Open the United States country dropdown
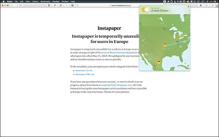 point(160,11)
